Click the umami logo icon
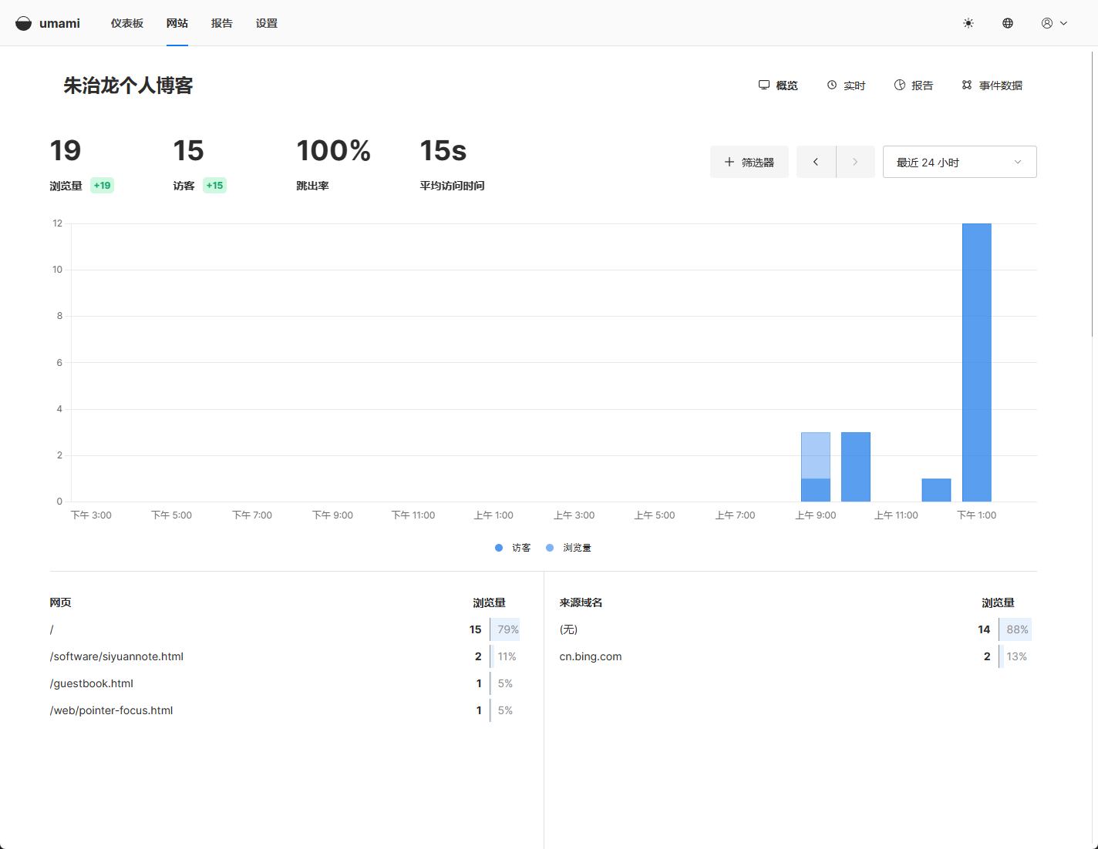 coord(24,23)
